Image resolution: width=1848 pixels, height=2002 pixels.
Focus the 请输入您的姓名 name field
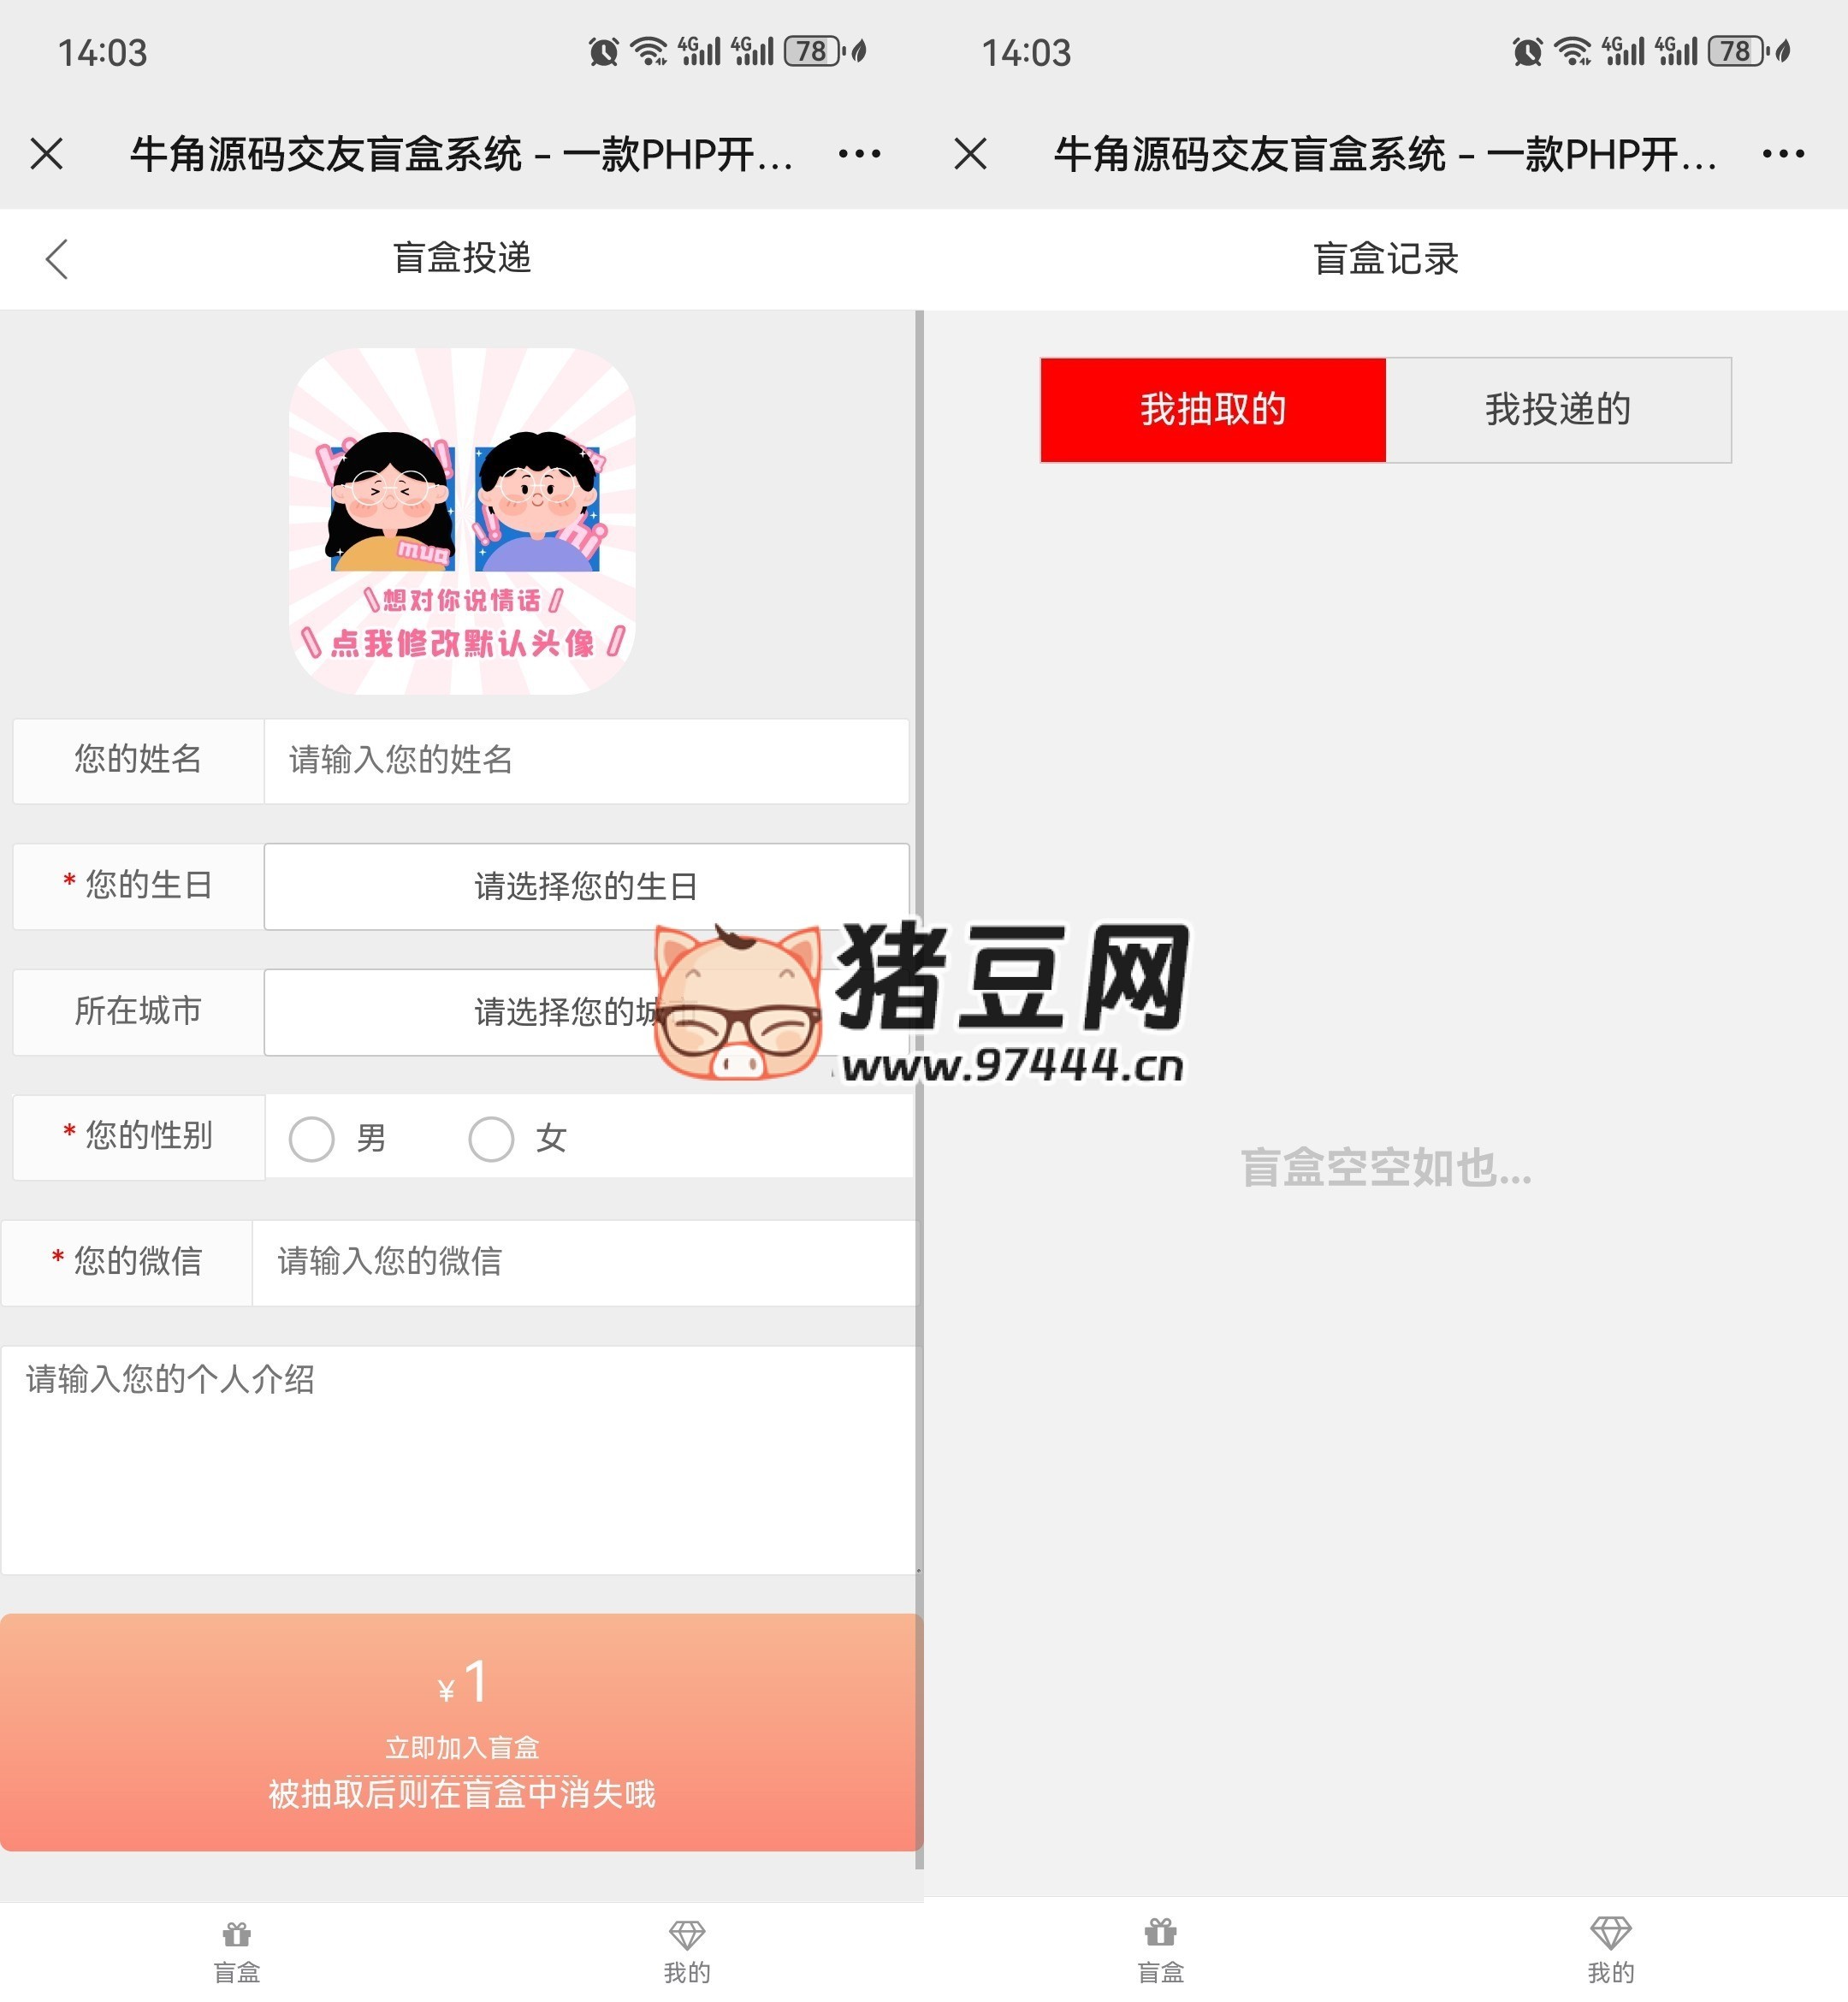[586, 761]
